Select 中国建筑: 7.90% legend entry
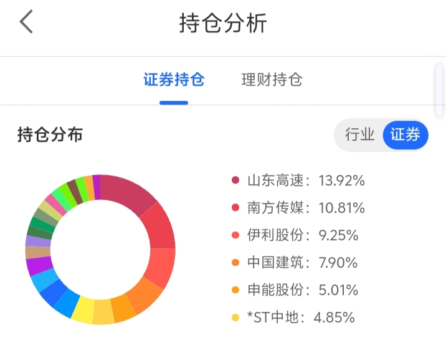Screen dimensions: 446x356 coord(295,262)
